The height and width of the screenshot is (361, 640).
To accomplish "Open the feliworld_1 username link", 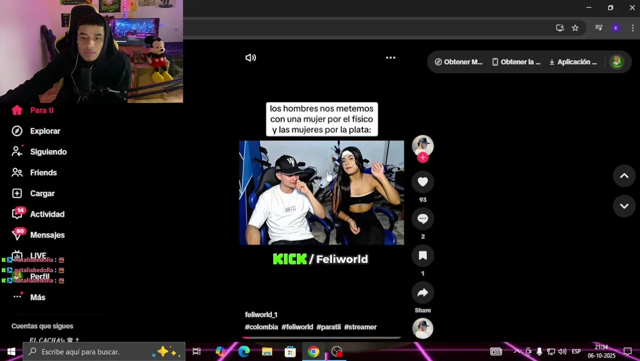I will 261,315.
